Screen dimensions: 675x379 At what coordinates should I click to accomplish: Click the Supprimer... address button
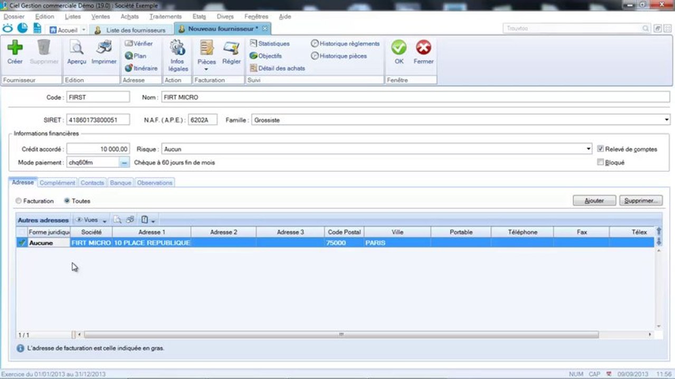[x=641, y=201]
